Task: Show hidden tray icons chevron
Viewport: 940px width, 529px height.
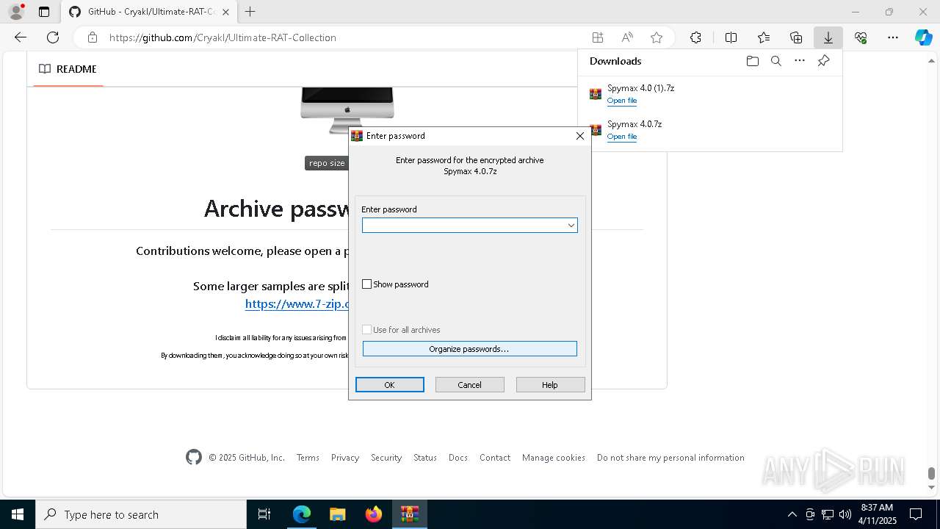Action: [x=792, y=514]
